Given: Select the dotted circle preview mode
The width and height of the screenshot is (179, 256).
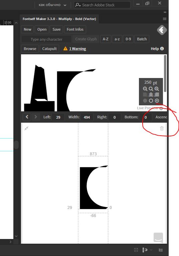Looking at the screenshot, I should 157,101.
